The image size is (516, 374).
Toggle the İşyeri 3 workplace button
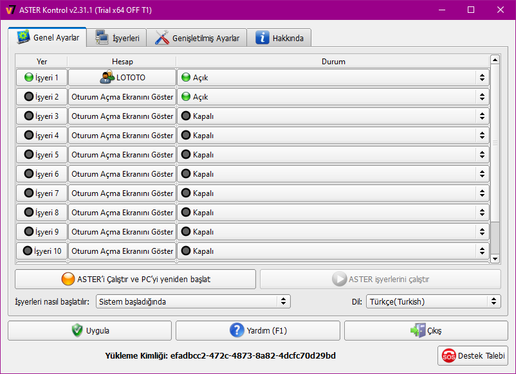42,116
